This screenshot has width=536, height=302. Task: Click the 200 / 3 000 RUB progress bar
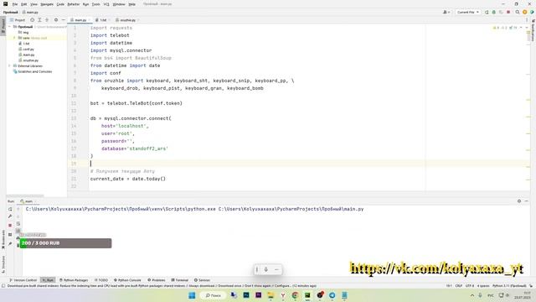(65, 243)
